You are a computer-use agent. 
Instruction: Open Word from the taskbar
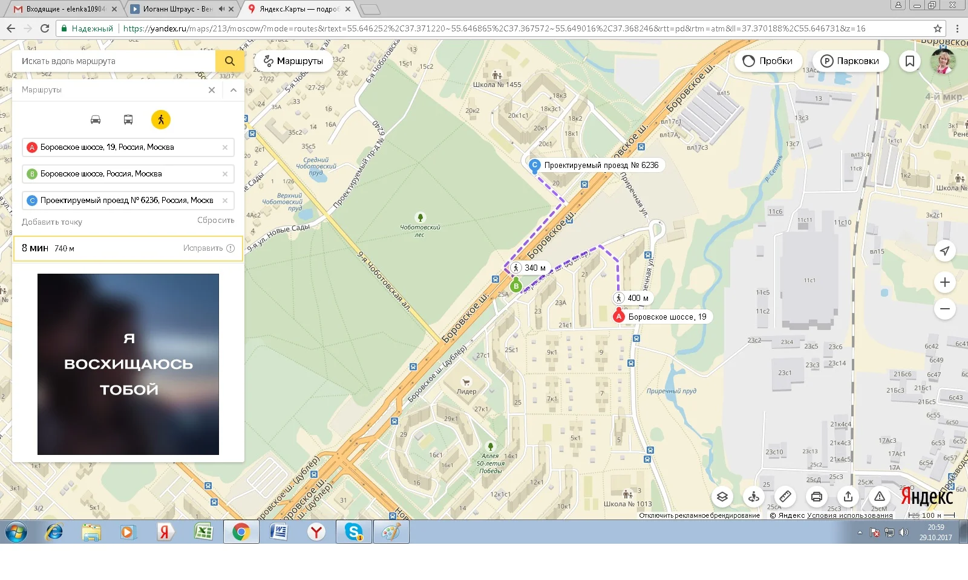[278, 532]
